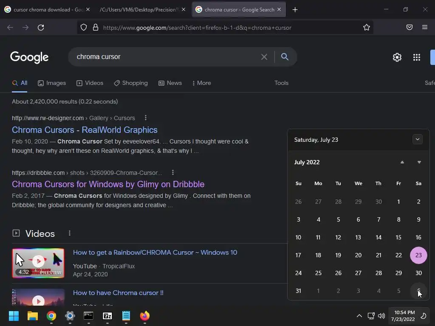Click the Firefox forward arrow
Image resolution: width=435 pixels, height=326 pixels.
25,28
